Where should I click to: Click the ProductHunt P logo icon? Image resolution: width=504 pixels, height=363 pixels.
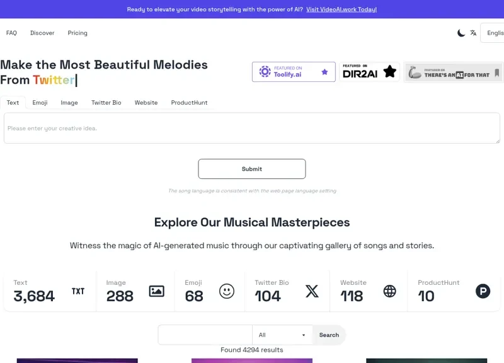coord(483,291)
